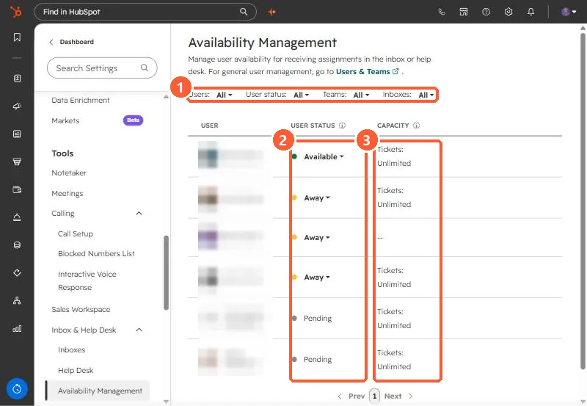Open the Content icon in left sidebar
This screenshot has width=587, height=406.
click(17, 134)
